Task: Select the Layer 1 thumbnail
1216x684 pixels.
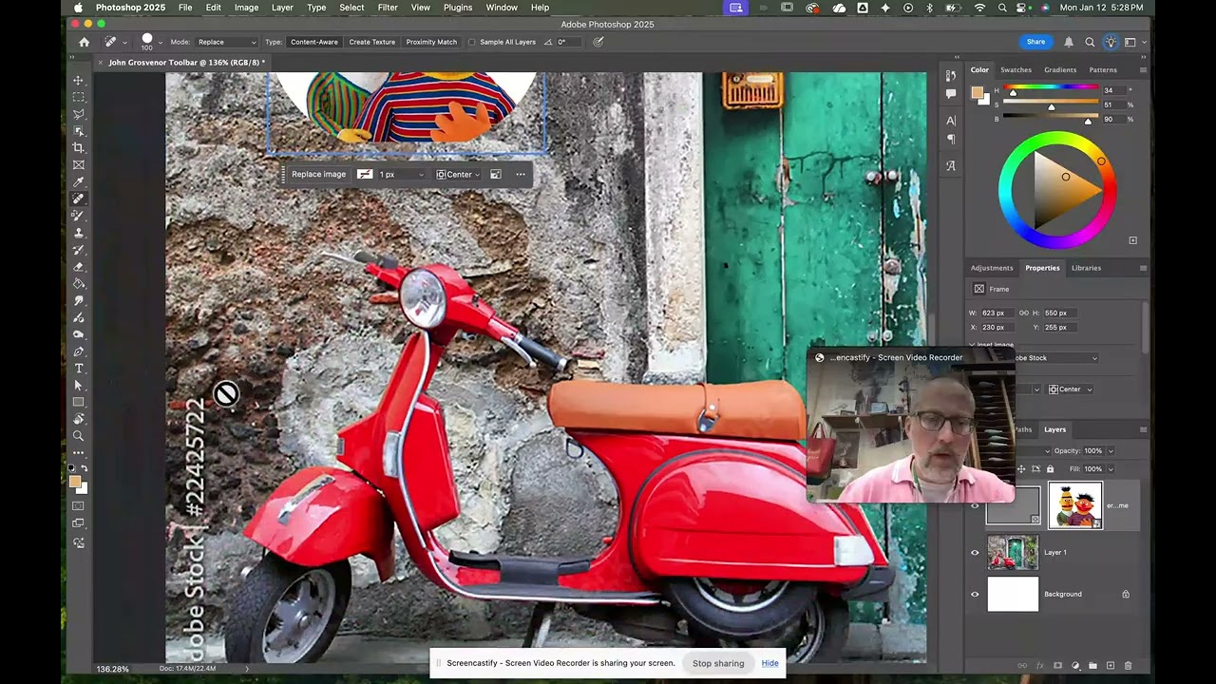Action: 1013,552
